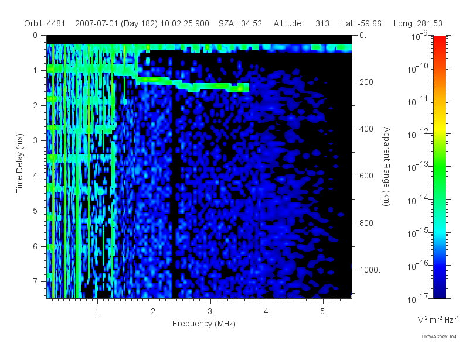469x351 pixels.
Task: Click the 'Apparent Range (km)' axis label
Action: (x=386, y=167)
